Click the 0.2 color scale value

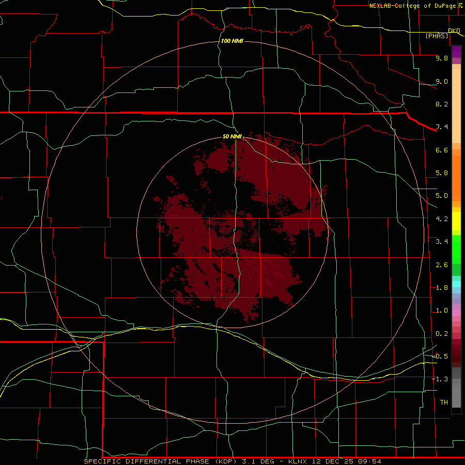tap(442, 334)
